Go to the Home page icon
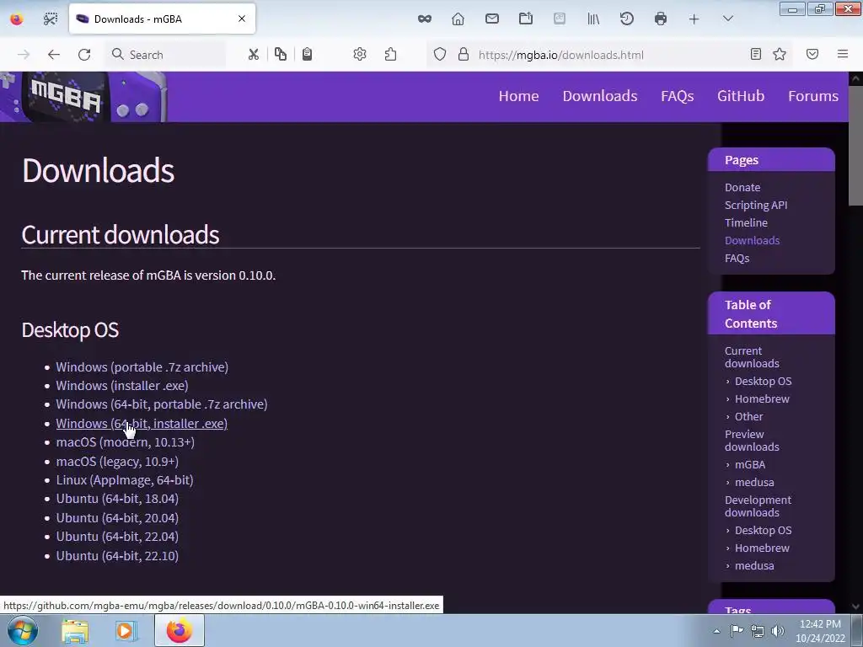 click(x=458, y=19)
